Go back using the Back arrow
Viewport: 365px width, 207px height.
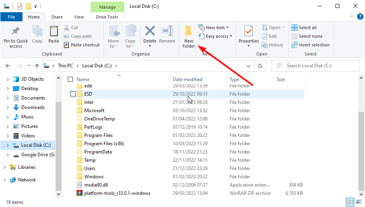(x=8, y=66)
